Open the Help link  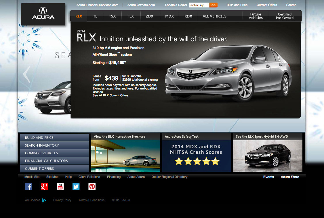point(68,177)
